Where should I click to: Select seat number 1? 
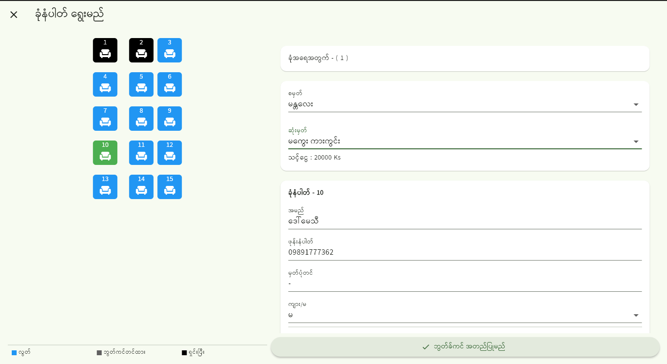pos(105,50)
